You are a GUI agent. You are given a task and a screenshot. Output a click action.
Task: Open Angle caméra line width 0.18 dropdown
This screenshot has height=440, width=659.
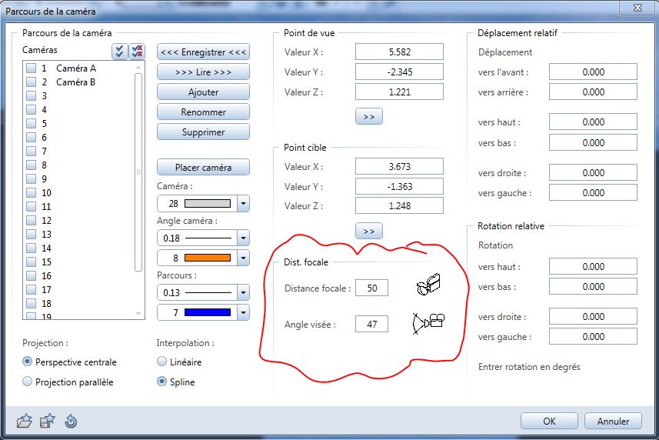click(243, 238)
